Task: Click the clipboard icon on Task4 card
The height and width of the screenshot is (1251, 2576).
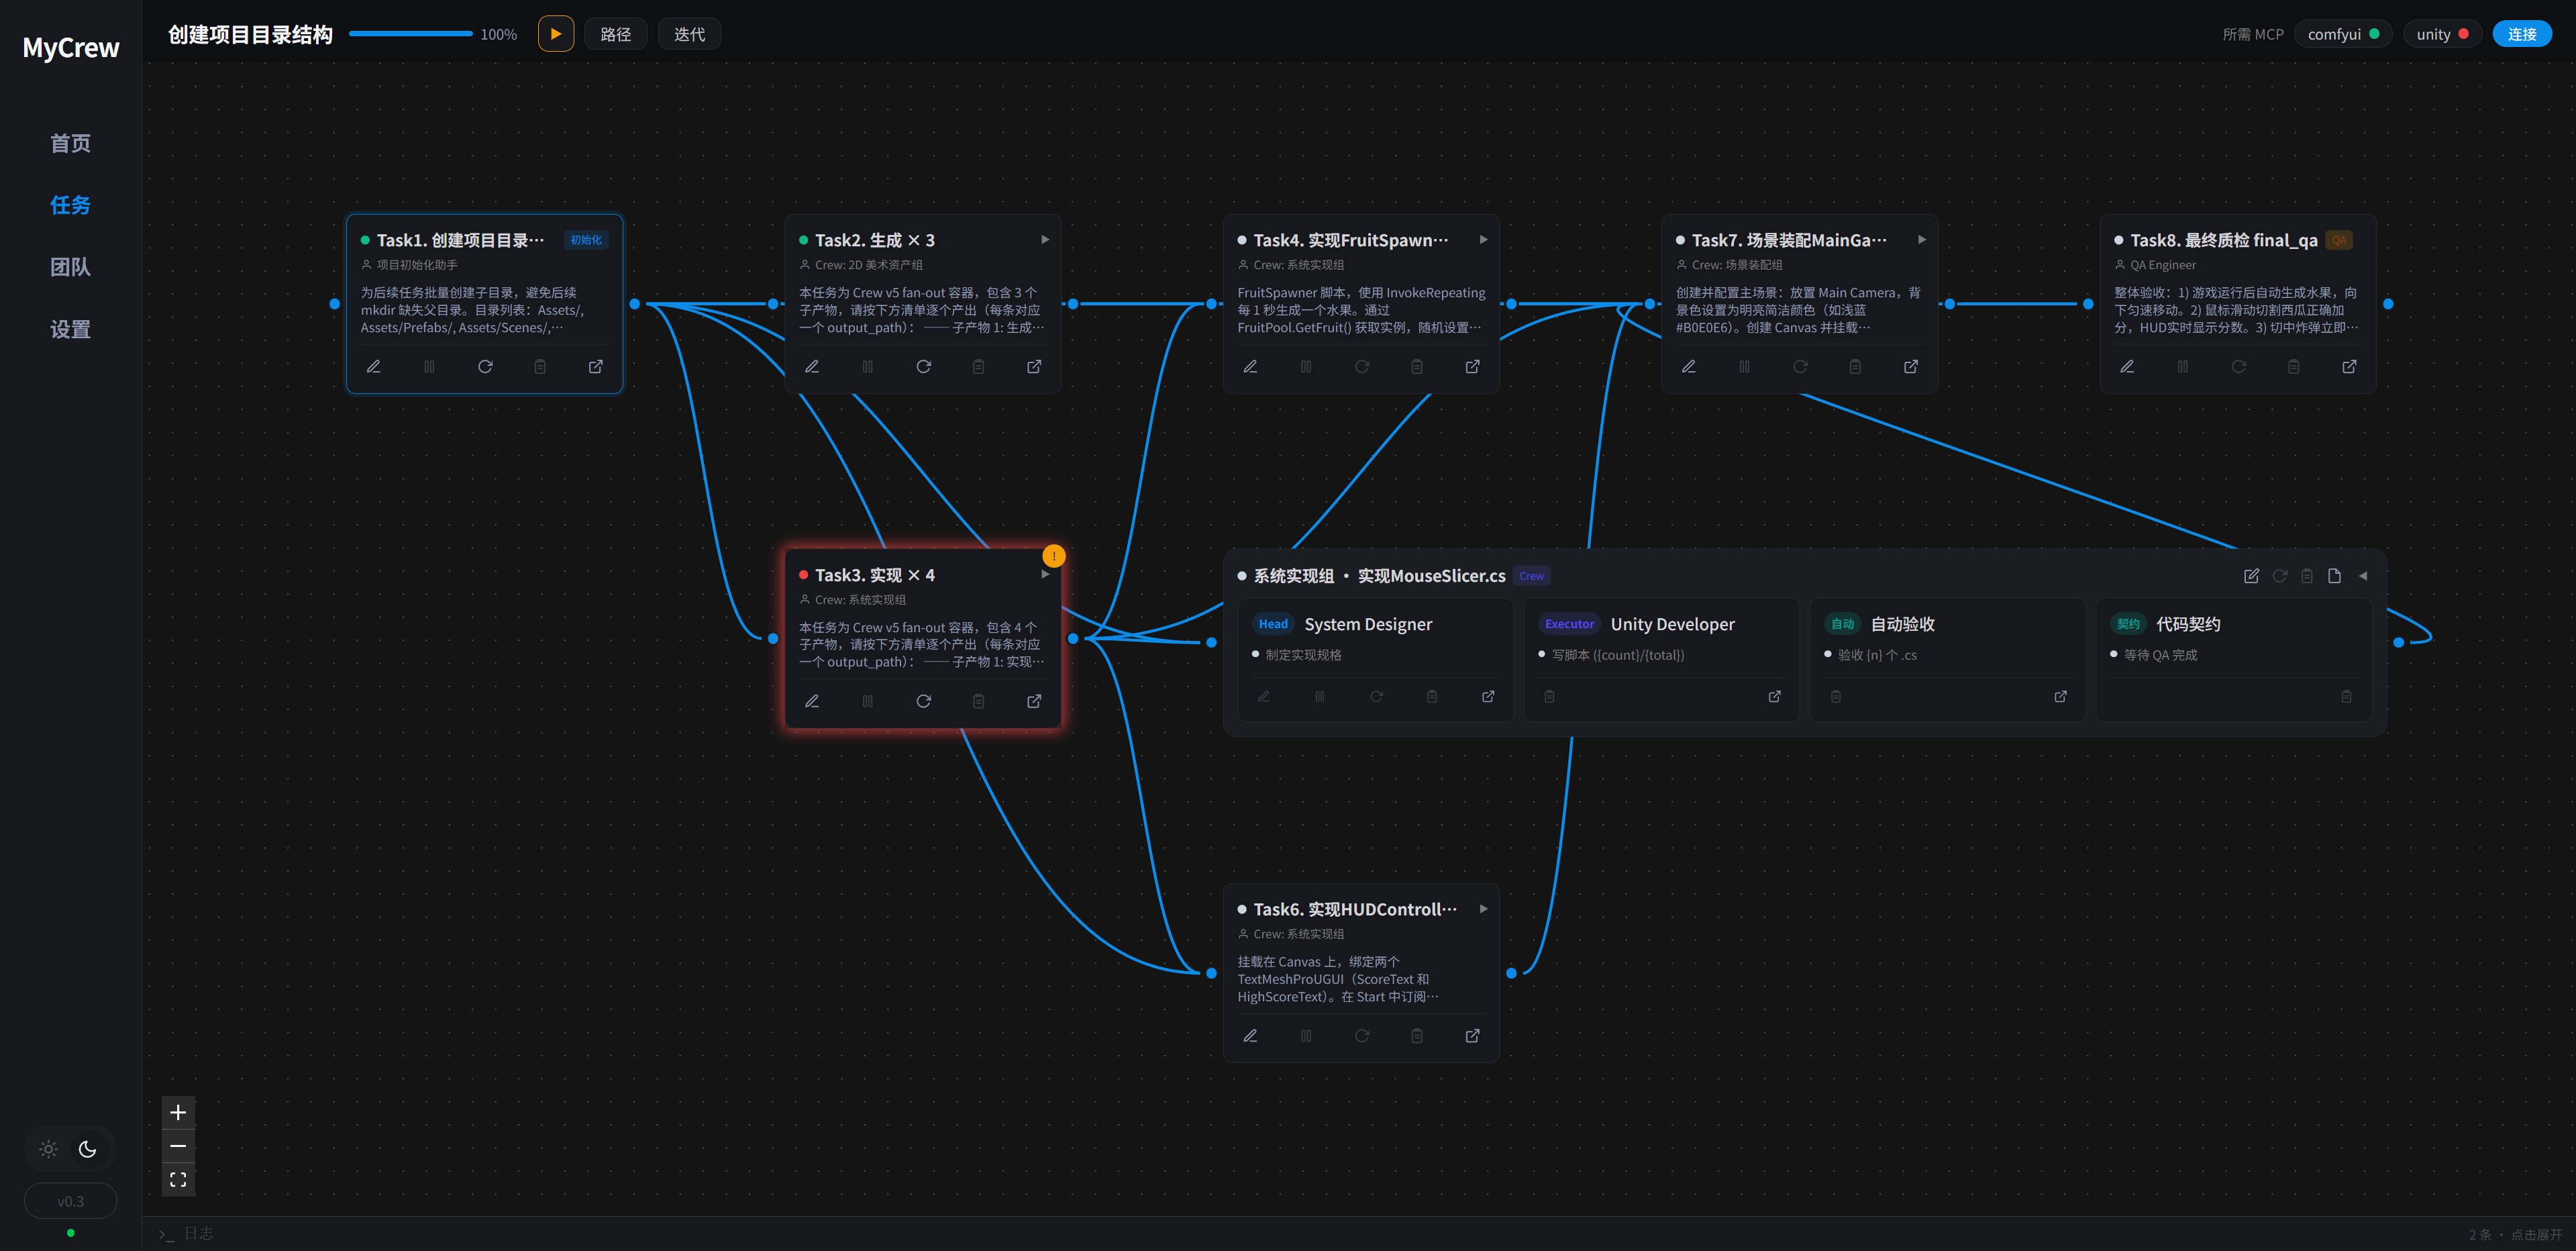Action: [1417, 367]
